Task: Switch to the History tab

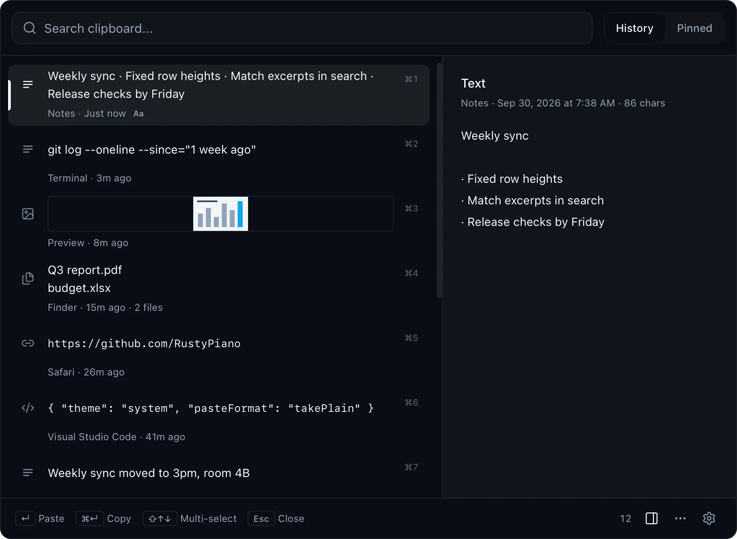Action: [635, 28]
